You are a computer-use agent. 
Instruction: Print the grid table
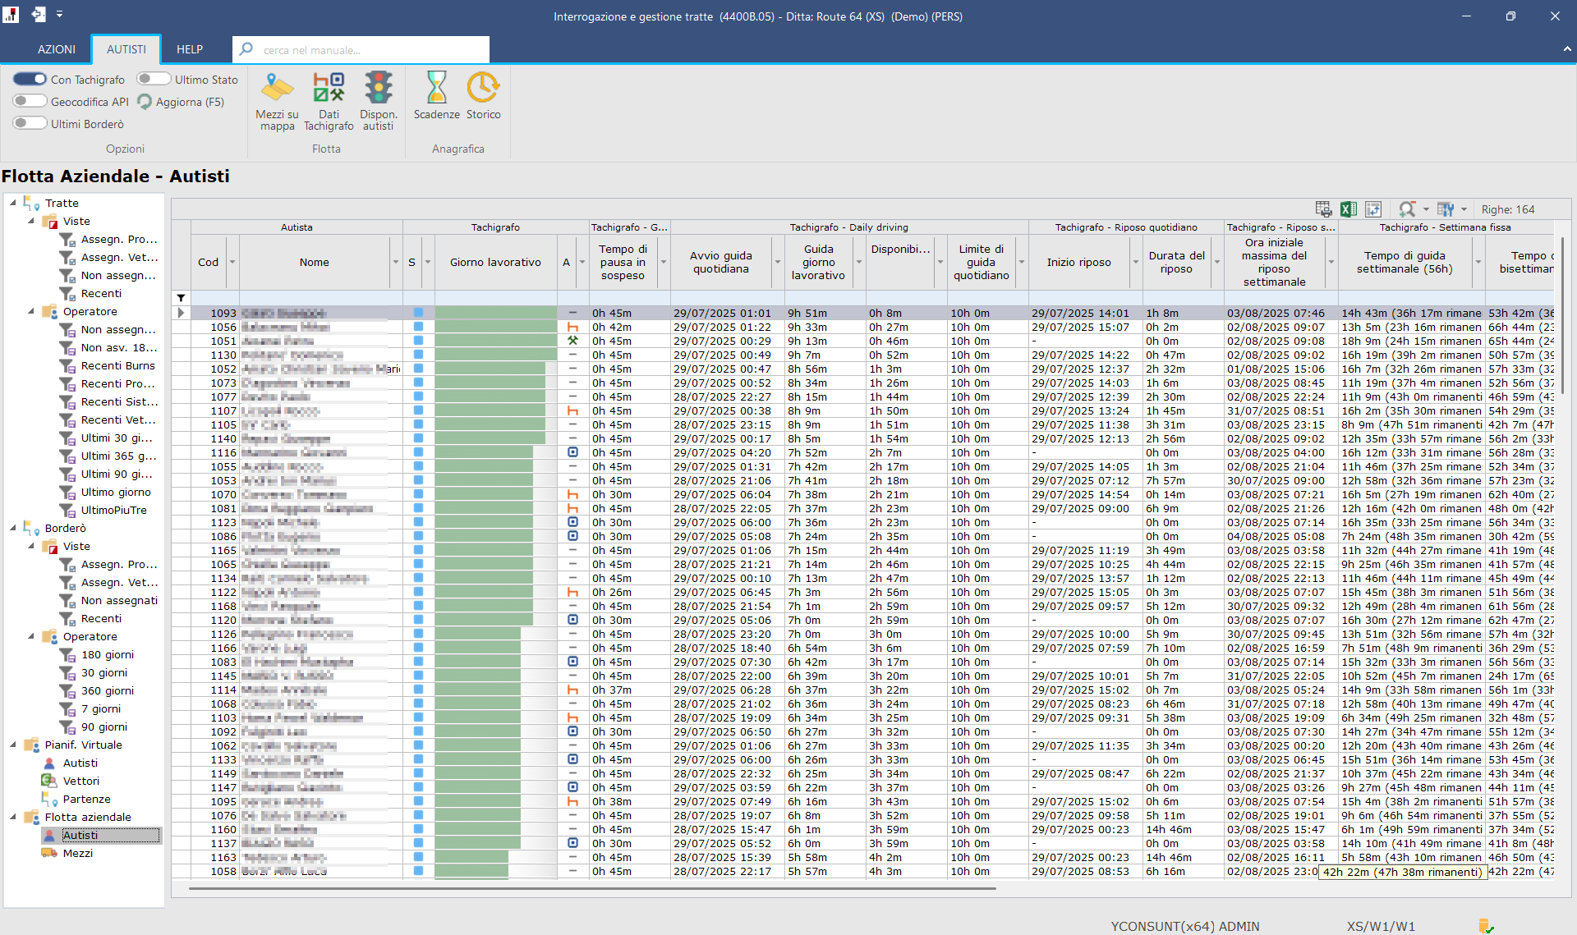pos(1323,209)
